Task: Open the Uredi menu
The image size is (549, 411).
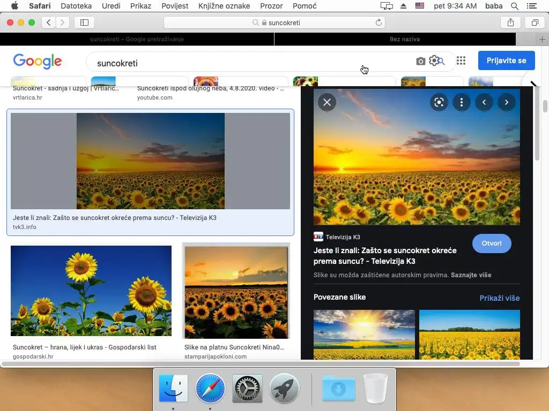Action: coord(111,6)
